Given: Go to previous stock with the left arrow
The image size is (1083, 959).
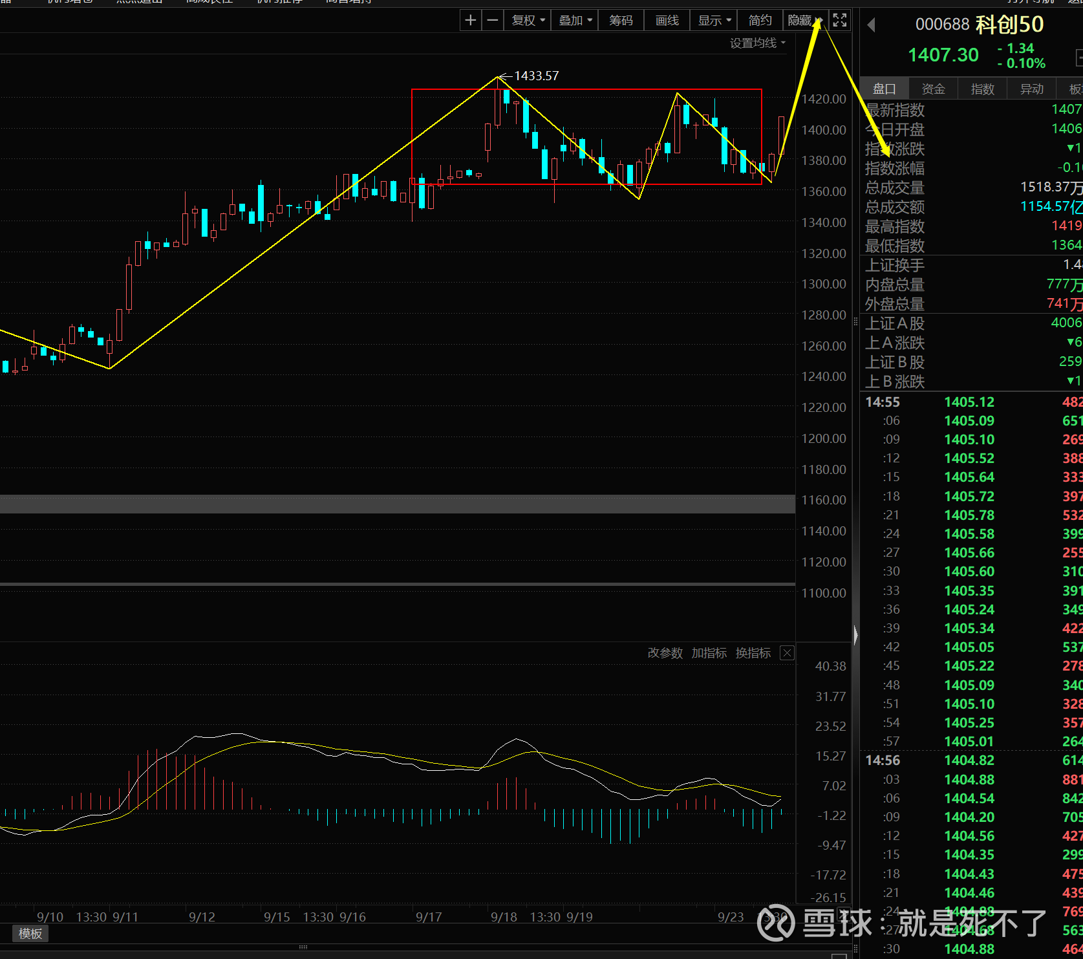Looking at the screenshot, I should coord(871,25).
